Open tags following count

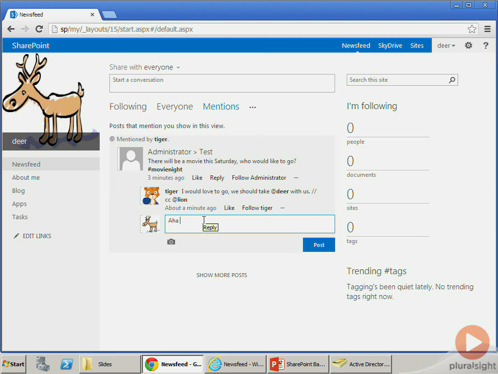350,227
